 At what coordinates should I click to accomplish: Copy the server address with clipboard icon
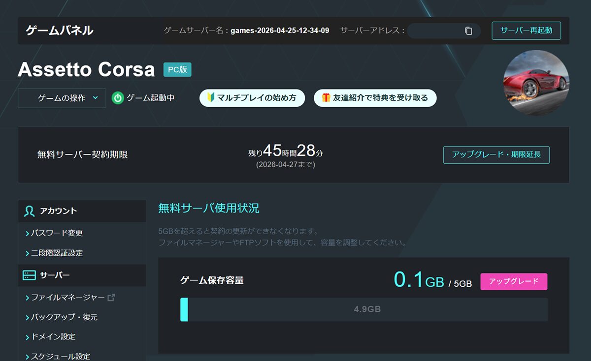[468, 31]
